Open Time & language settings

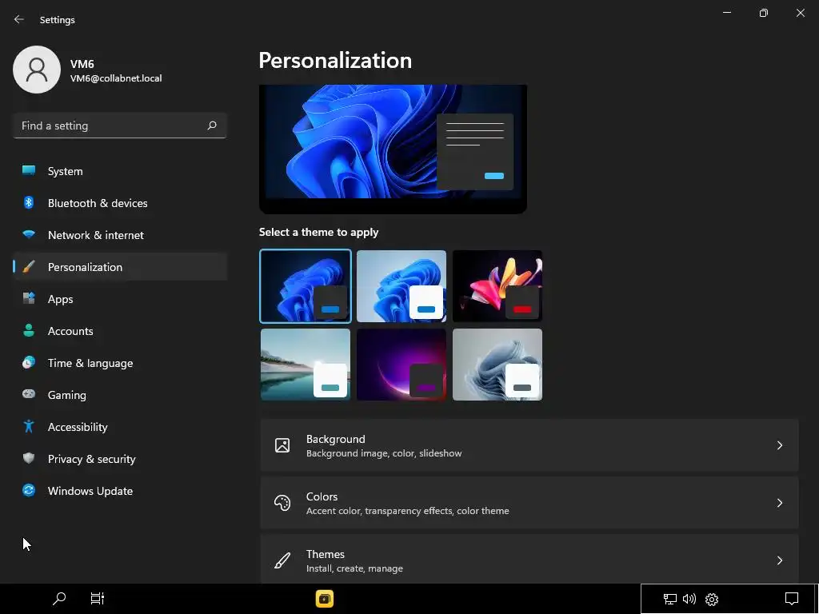point(120,362)
